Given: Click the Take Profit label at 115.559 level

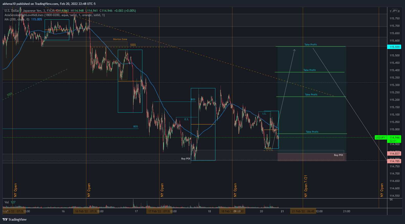Looking at the screenshot, I should 310,45.
